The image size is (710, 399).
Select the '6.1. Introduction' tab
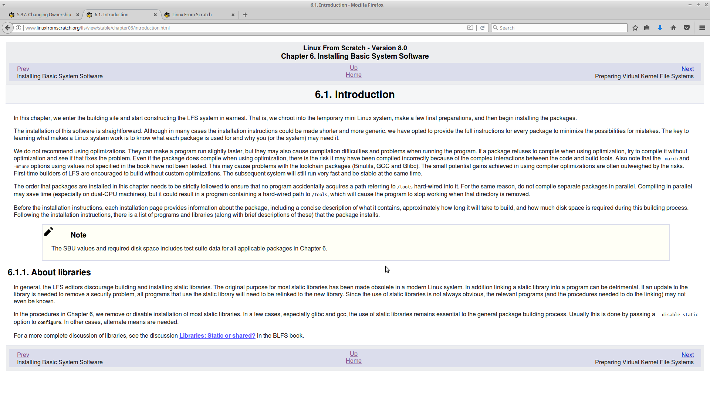pyautogui.click(x=121, y=15)
